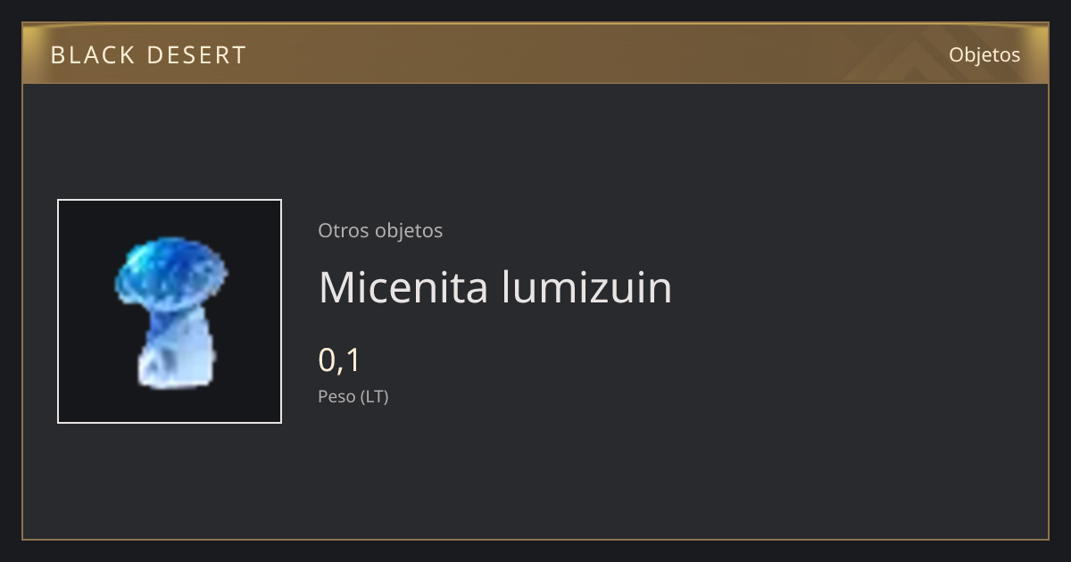Click the white-bordered item image frame
The image size is (1071, 562).
170,311
